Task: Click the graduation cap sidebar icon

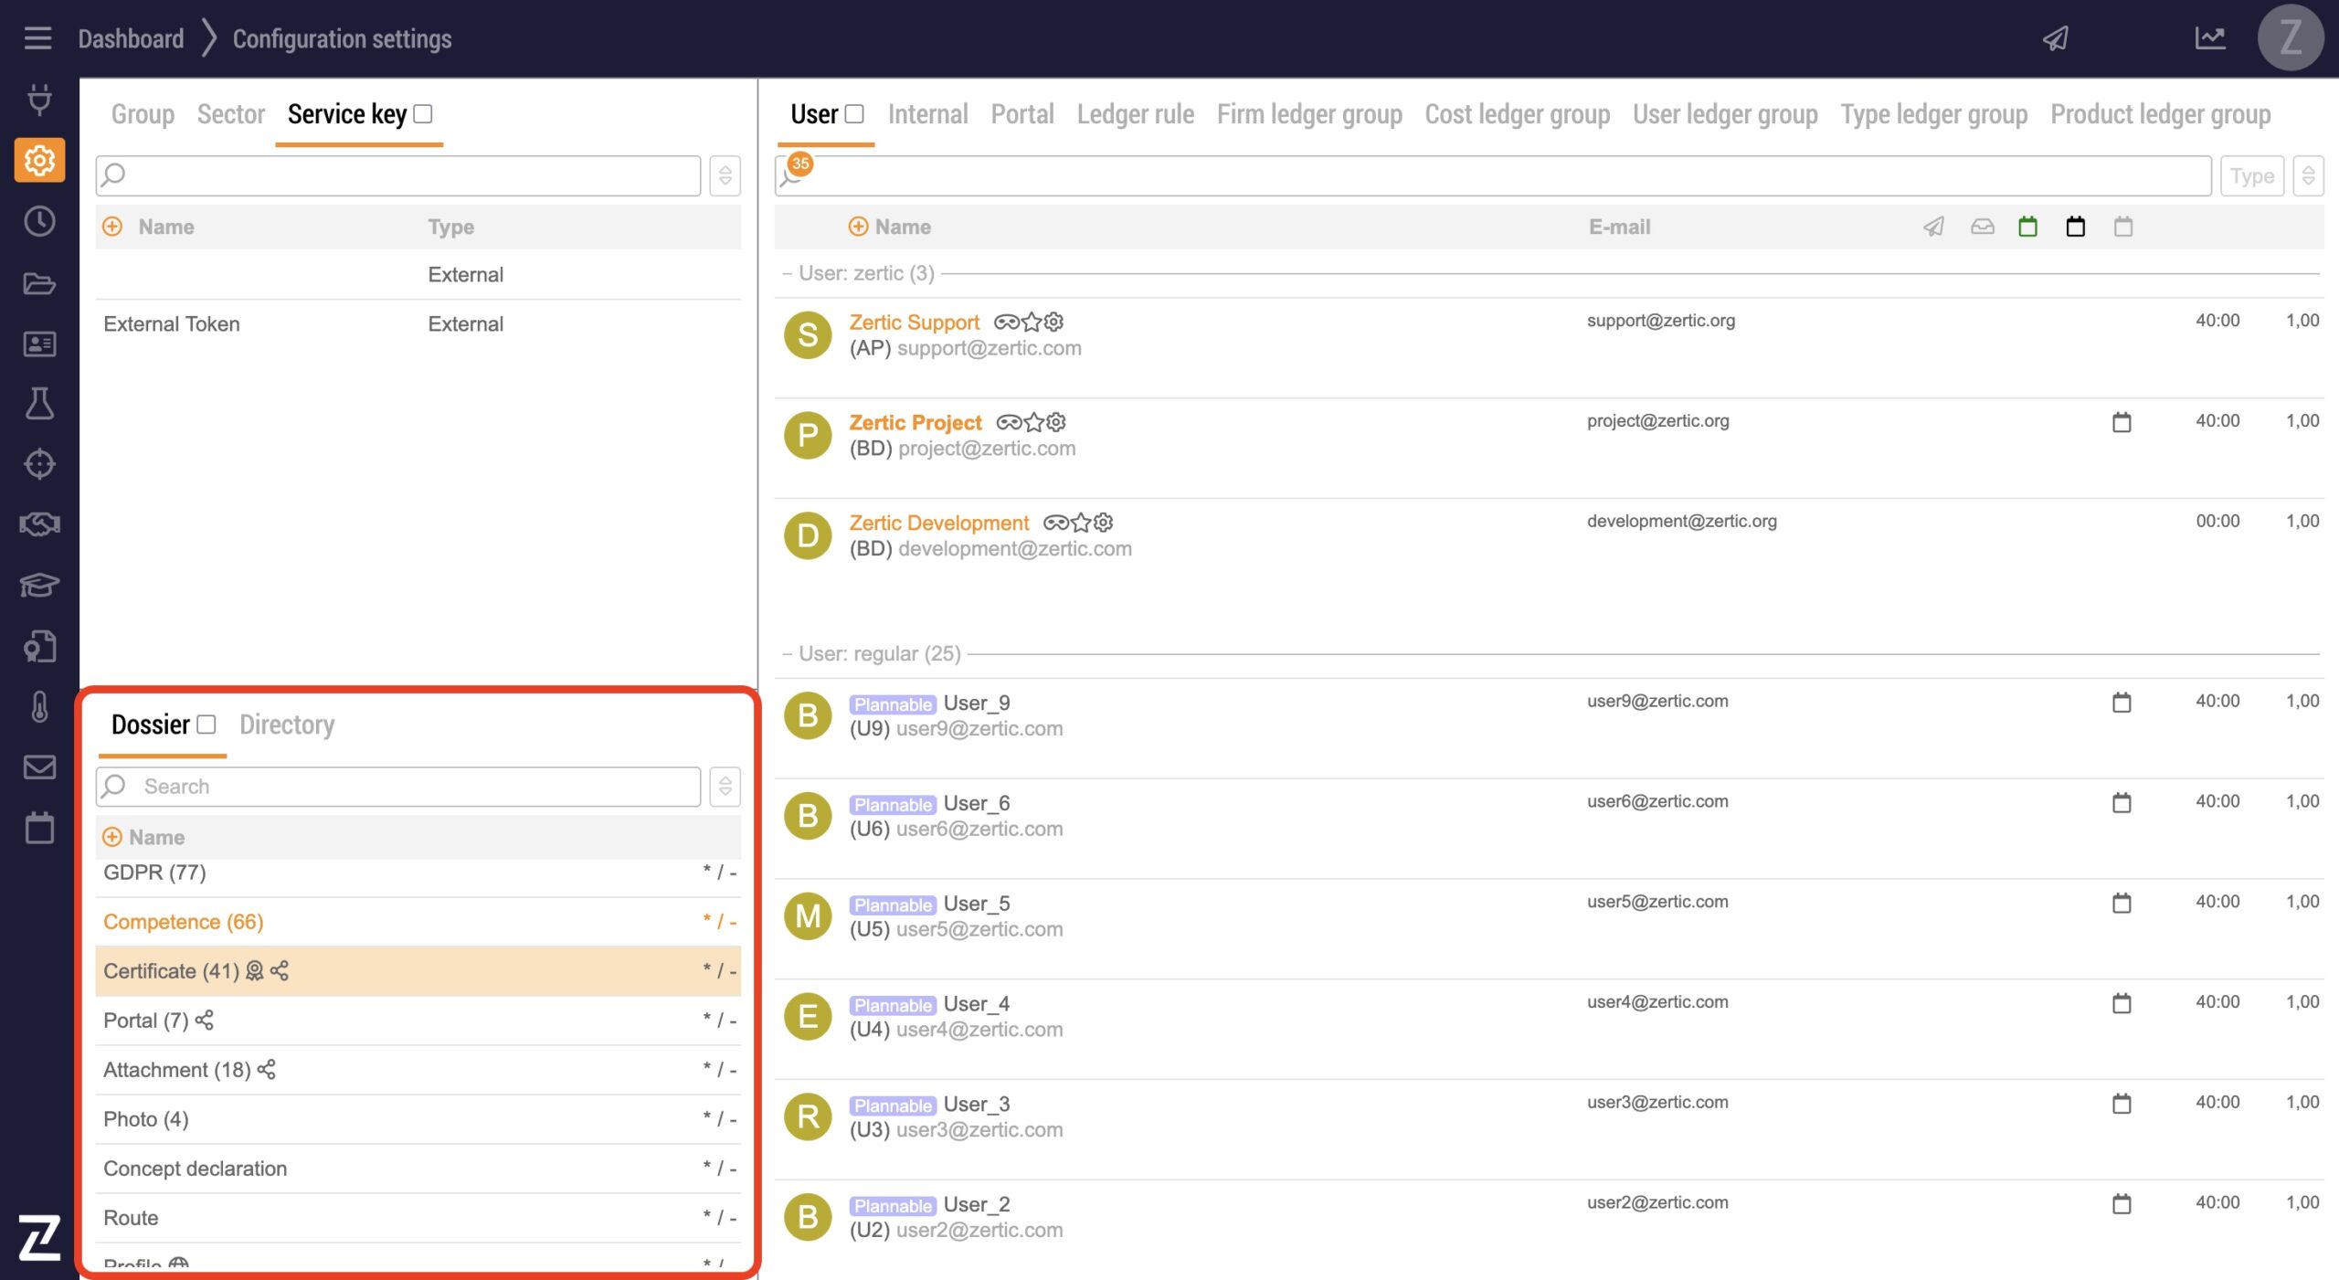Action: (39, 585)
